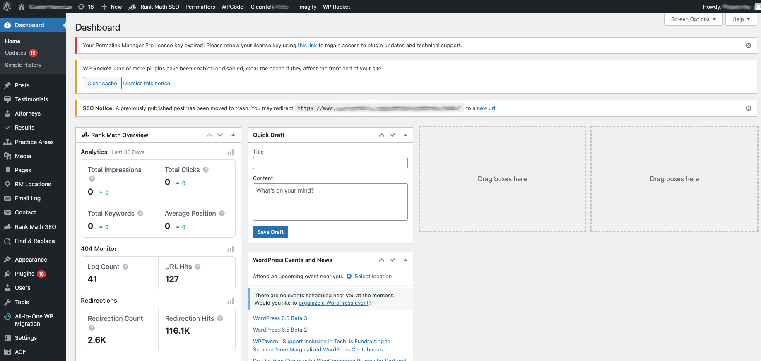Collapse WordPress Events and News panel

coord(405,260)
